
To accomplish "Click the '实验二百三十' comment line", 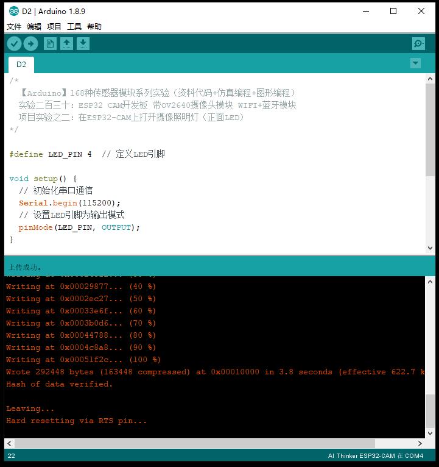I will (x=157, y=105).
